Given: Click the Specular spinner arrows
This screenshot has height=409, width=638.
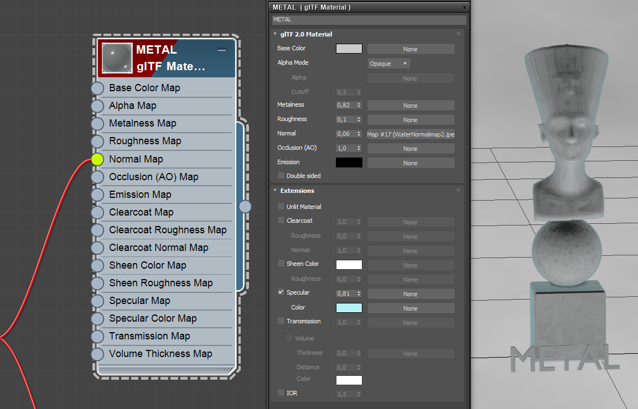Looking at the screenshot, I should pyautogui.click(x=359, y=293).
